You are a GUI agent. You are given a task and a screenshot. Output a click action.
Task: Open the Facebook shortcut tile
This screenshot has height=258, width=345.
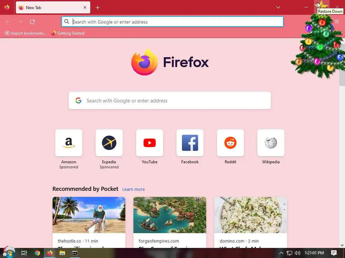coord(190,143)
